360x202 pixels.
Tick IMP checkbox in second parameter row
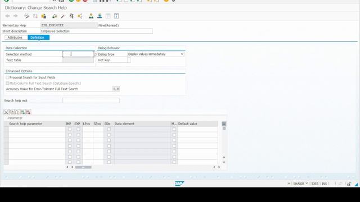[x=70, y=135]
